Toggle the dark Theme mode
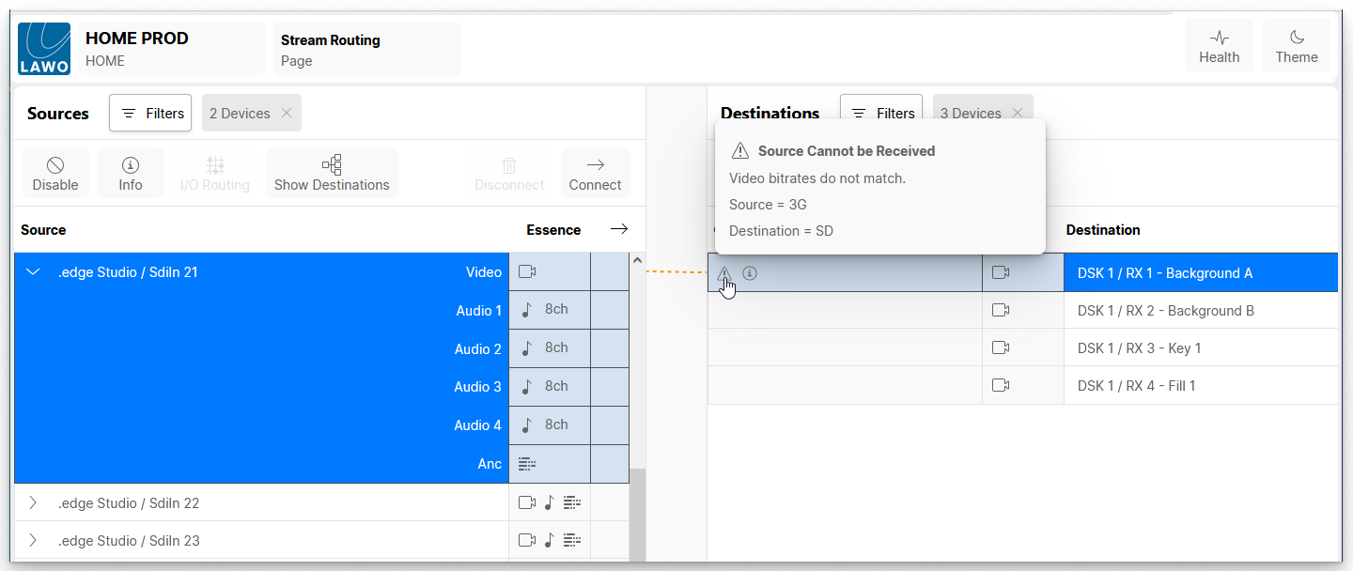This screenshot has width=1353, height=571. click(1296, 46)
